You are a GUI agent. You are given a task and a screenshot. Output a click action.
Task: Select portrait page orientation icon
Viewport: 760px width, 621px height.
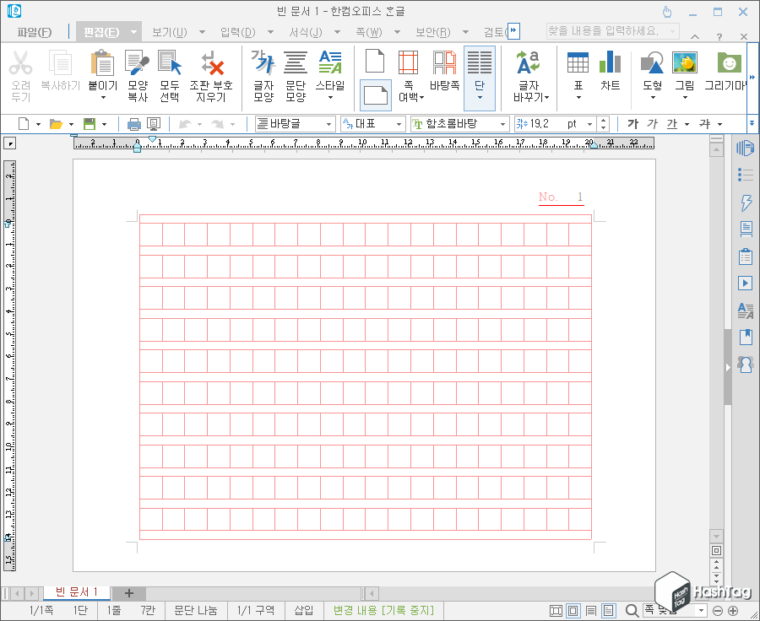[375, 61]
